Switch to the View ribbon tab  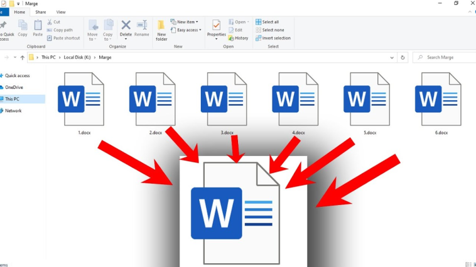coord(61,12)
